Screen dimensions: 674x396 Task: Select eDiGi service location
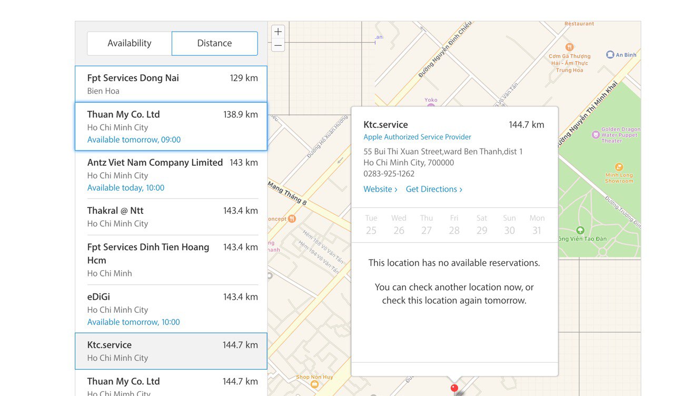pos(171,309)
